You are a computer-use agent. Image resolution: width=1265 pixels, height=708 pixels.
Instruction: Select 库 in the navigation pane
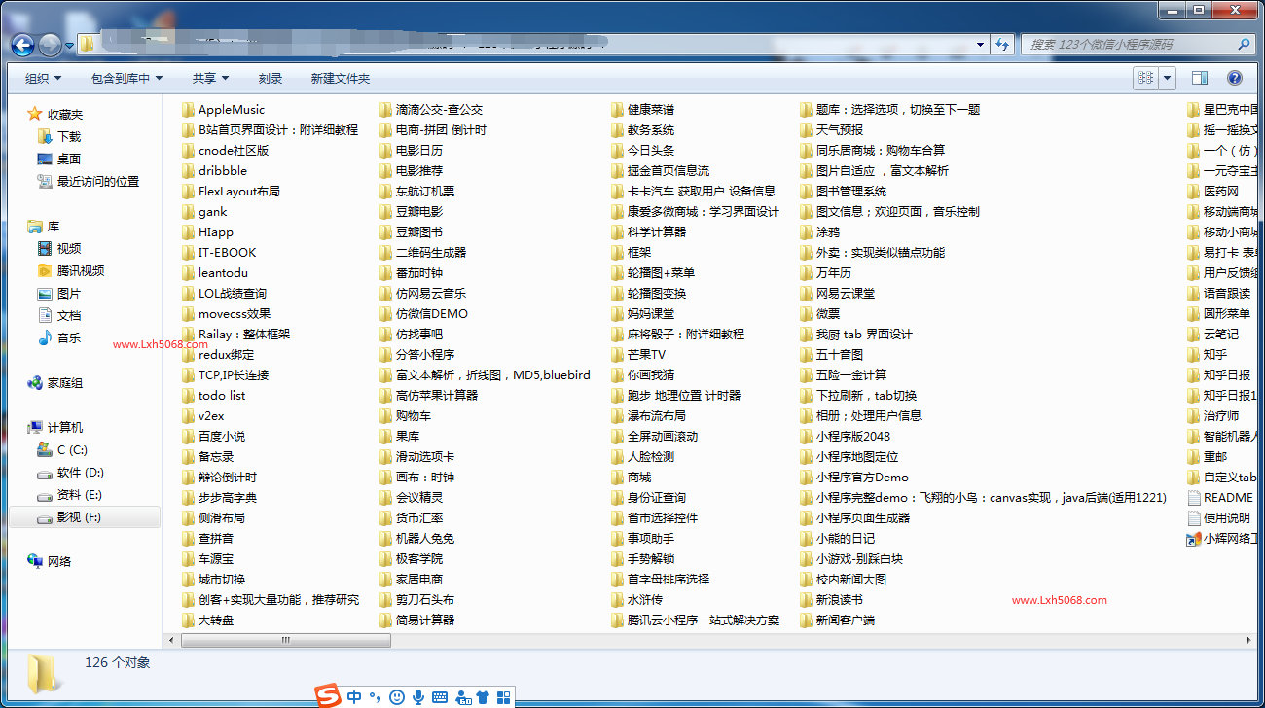pos(54,226)
